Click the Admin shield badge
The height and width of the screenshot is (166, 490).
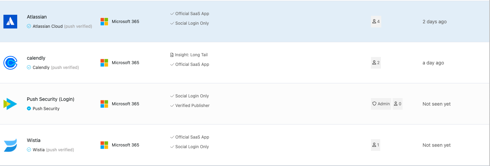pos(381,104)
